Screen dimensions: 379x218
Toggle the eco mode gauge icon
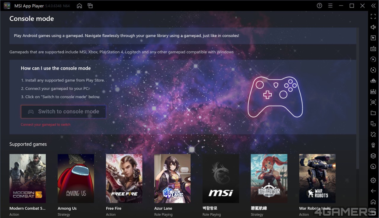click(x=373, y=166)
